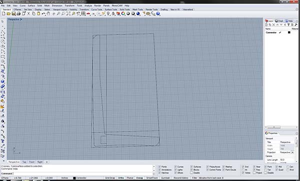Open the RhinoCAM menu
This screenshot has width=300, height=181.
click(x=117, y=5)
